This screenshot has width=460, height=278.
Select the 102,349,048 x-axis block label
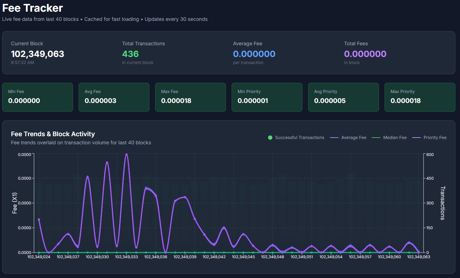(x=273, y=257)
